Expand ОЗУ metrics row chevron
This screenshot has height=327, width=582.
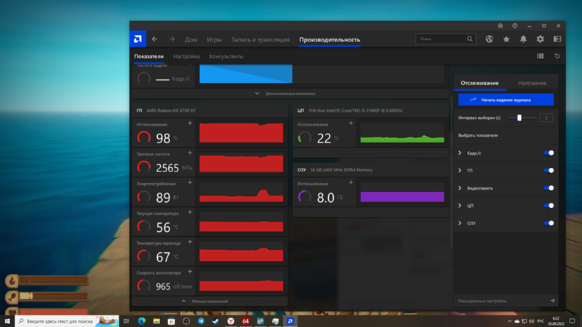tap(460, 223)
